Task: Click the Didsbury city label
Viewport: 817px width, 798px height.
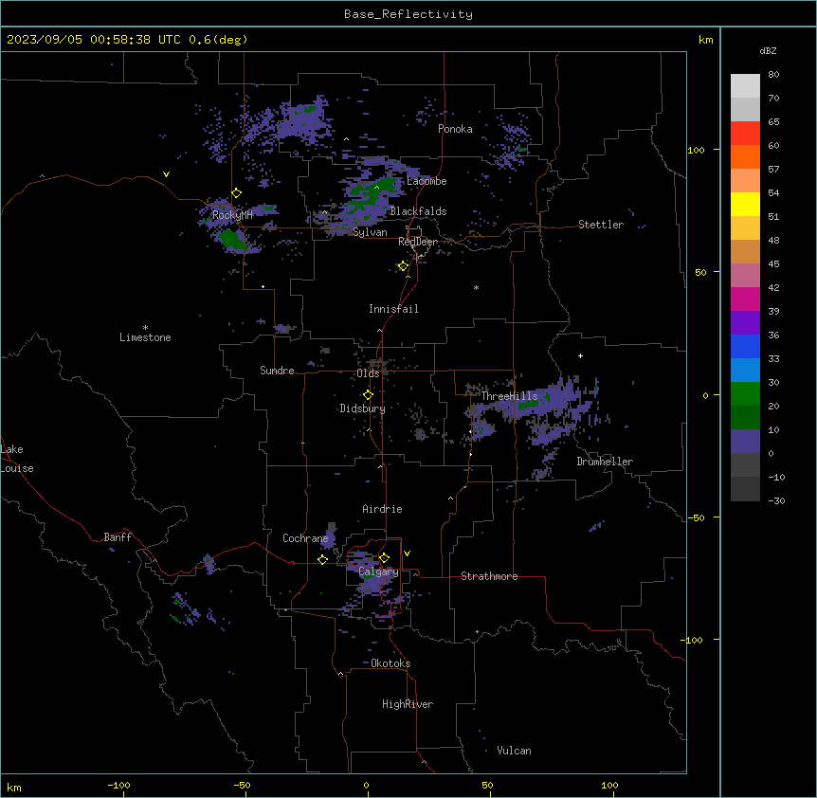Action: 362,408
